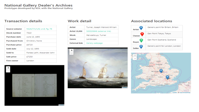Zoom out on the Turner painting viewer
199x112 pixels.
point(72,53)
